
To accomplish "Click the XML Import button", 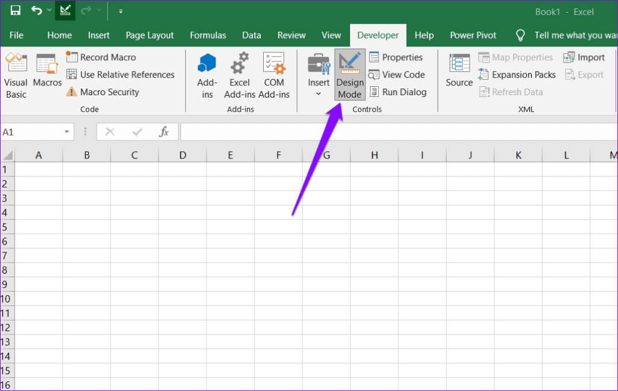I will point(584,57).
